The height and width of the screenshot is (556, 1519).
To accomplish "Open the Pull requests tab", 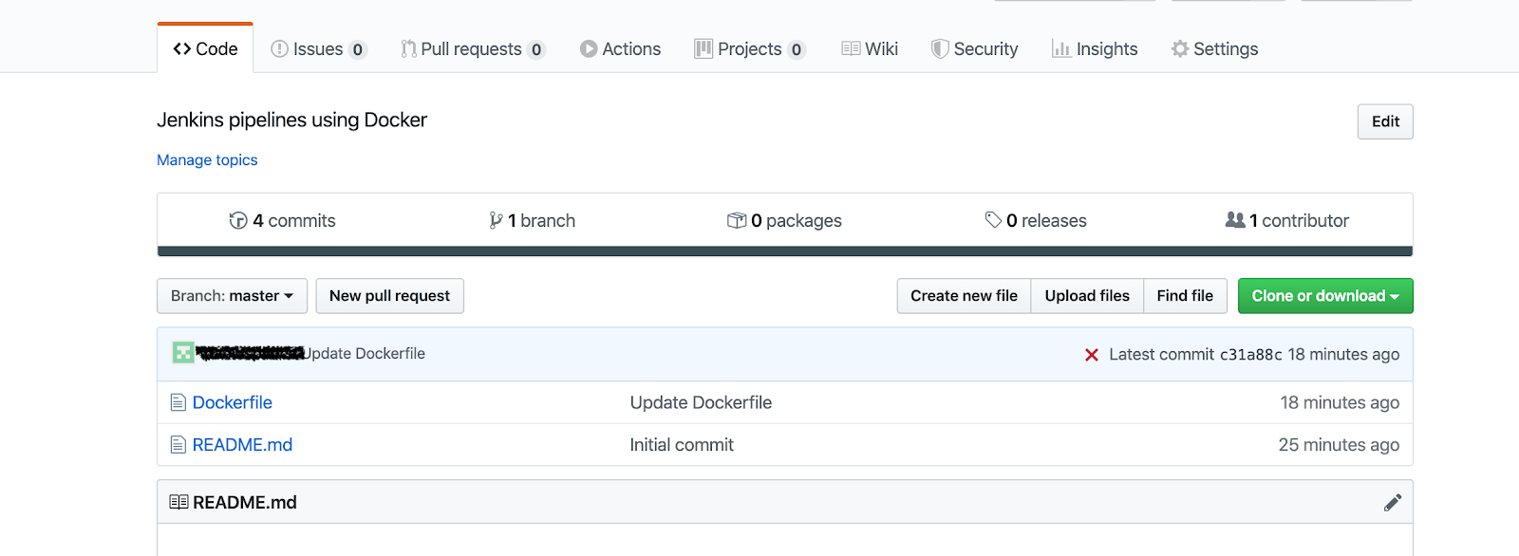I will pyautogui.click(x=471, y=49).
